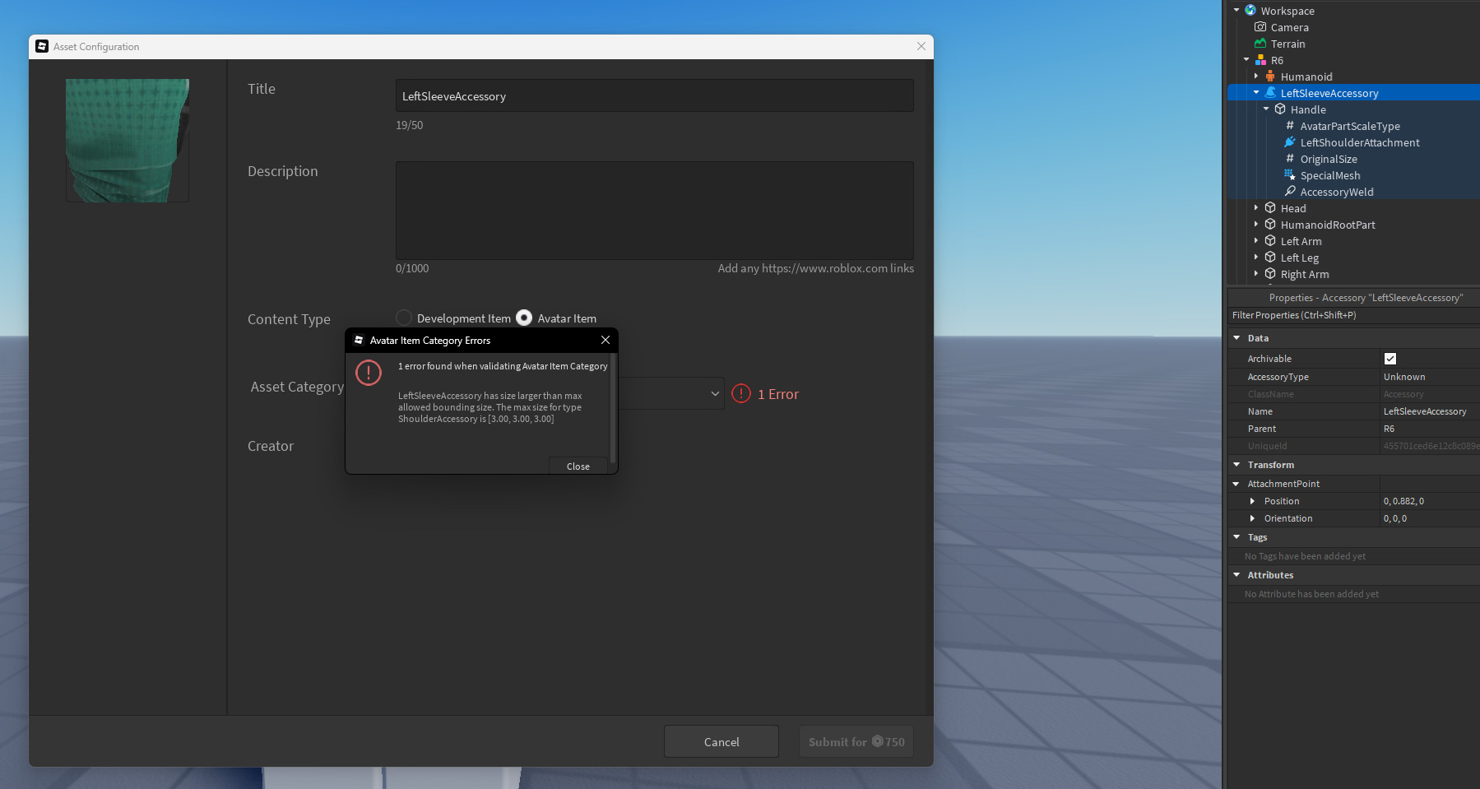Select the Camera row in Explorer

tap(1353, 27)
